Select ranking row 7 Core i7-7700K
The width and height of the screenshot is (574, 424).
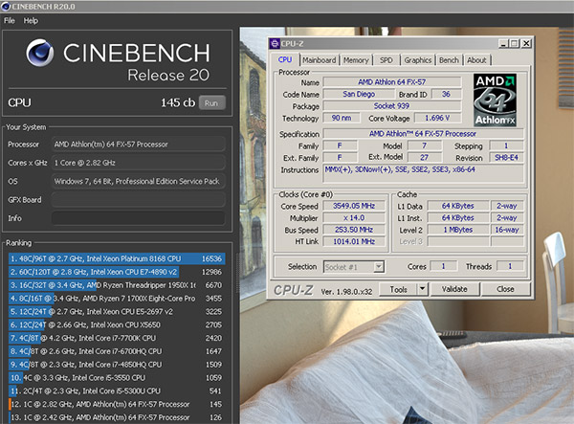tap(117, 338)
